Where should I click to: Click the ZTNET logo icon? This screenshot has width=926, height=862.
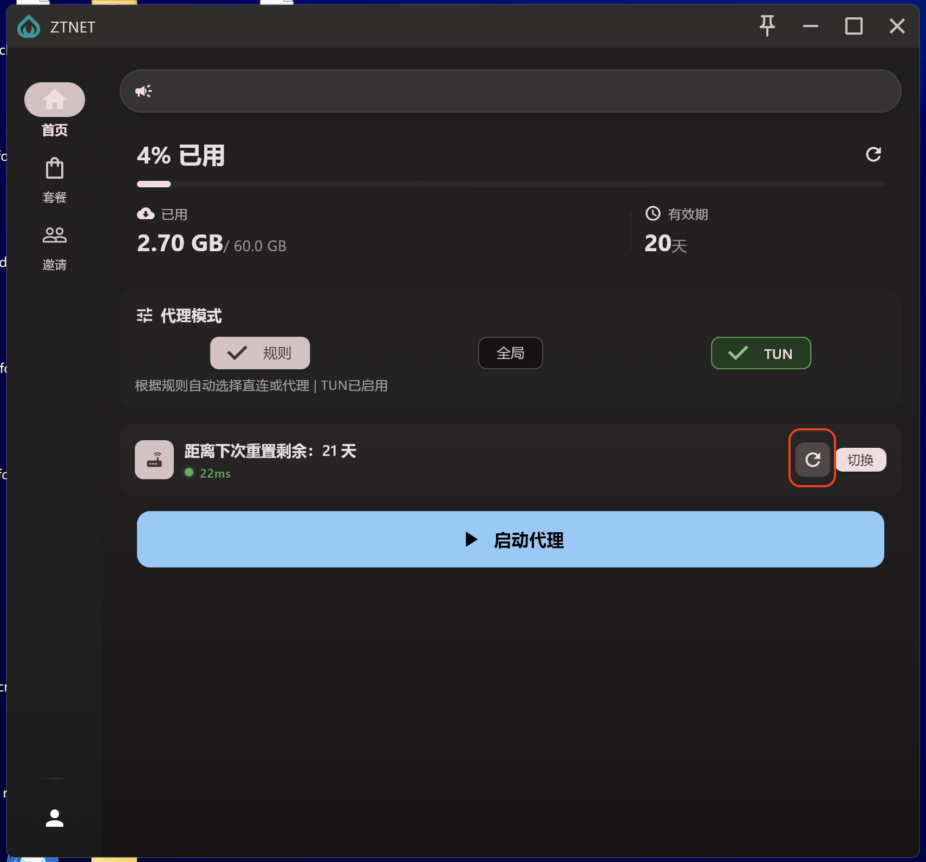coord(29,27)
